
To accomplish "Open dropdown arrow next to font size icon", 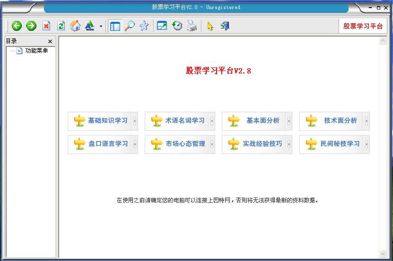I will [x=100, y=27].
